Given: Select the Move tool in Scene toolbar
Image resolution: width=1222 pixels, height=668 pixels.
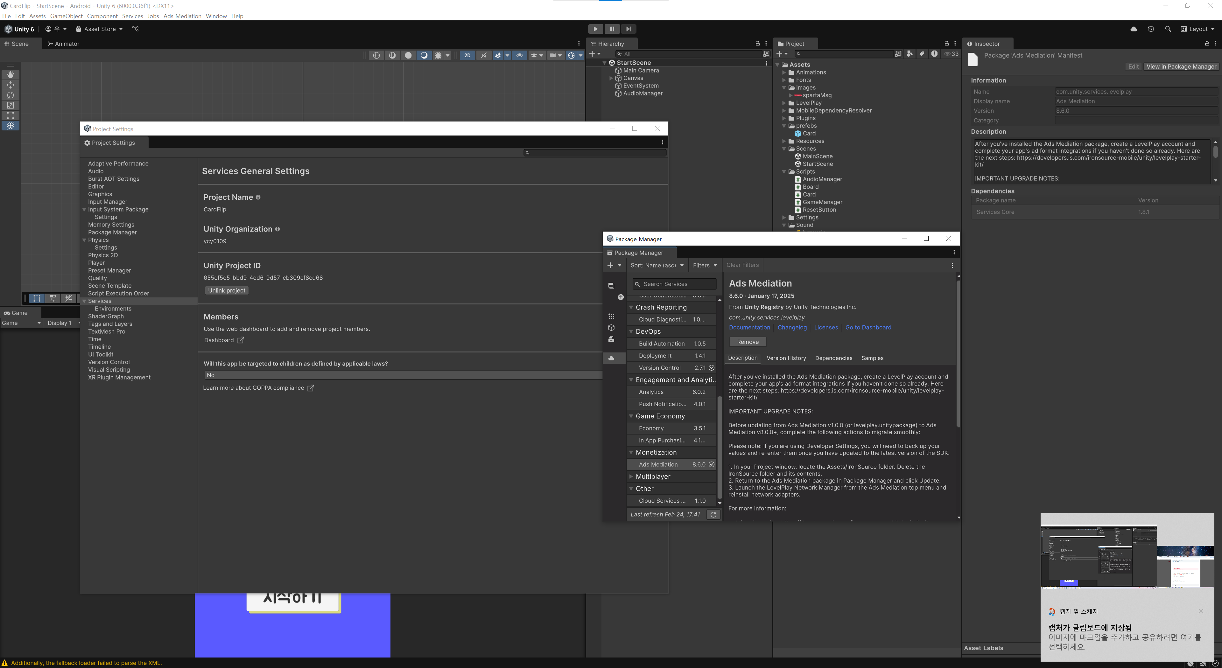Looking at the screenshot, I should tap(11, 85).
